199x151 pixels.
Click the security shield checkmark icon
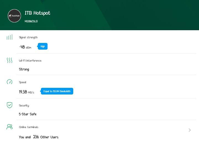pyautogui.click(x=9, y=105)
